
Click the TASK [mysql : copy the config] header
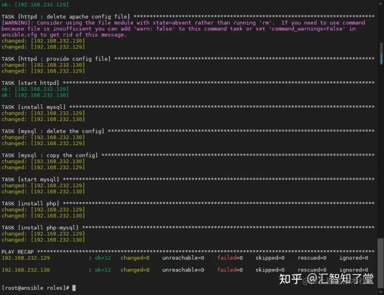tap(50, 155)
